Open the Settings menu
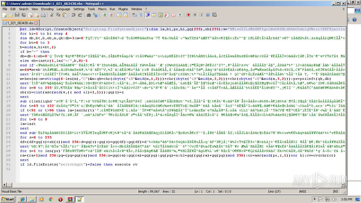 coord(79,9)
